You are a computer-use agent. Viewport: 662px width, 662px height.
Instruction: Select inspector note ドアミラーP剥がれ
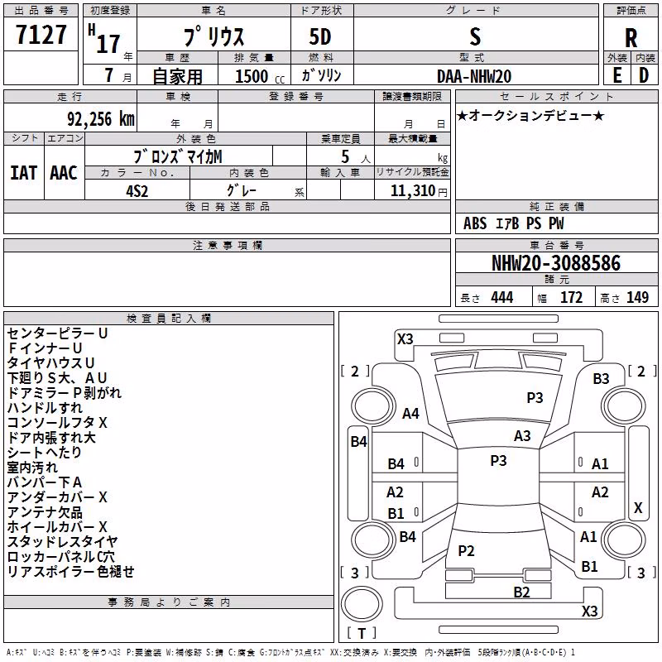click(65, 392)
